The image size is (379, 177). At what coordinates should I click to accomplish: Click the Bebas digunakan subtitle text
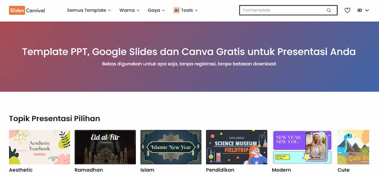189,64
